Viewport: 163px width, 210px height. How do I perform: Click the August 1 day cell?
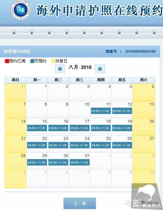[37, 92]
